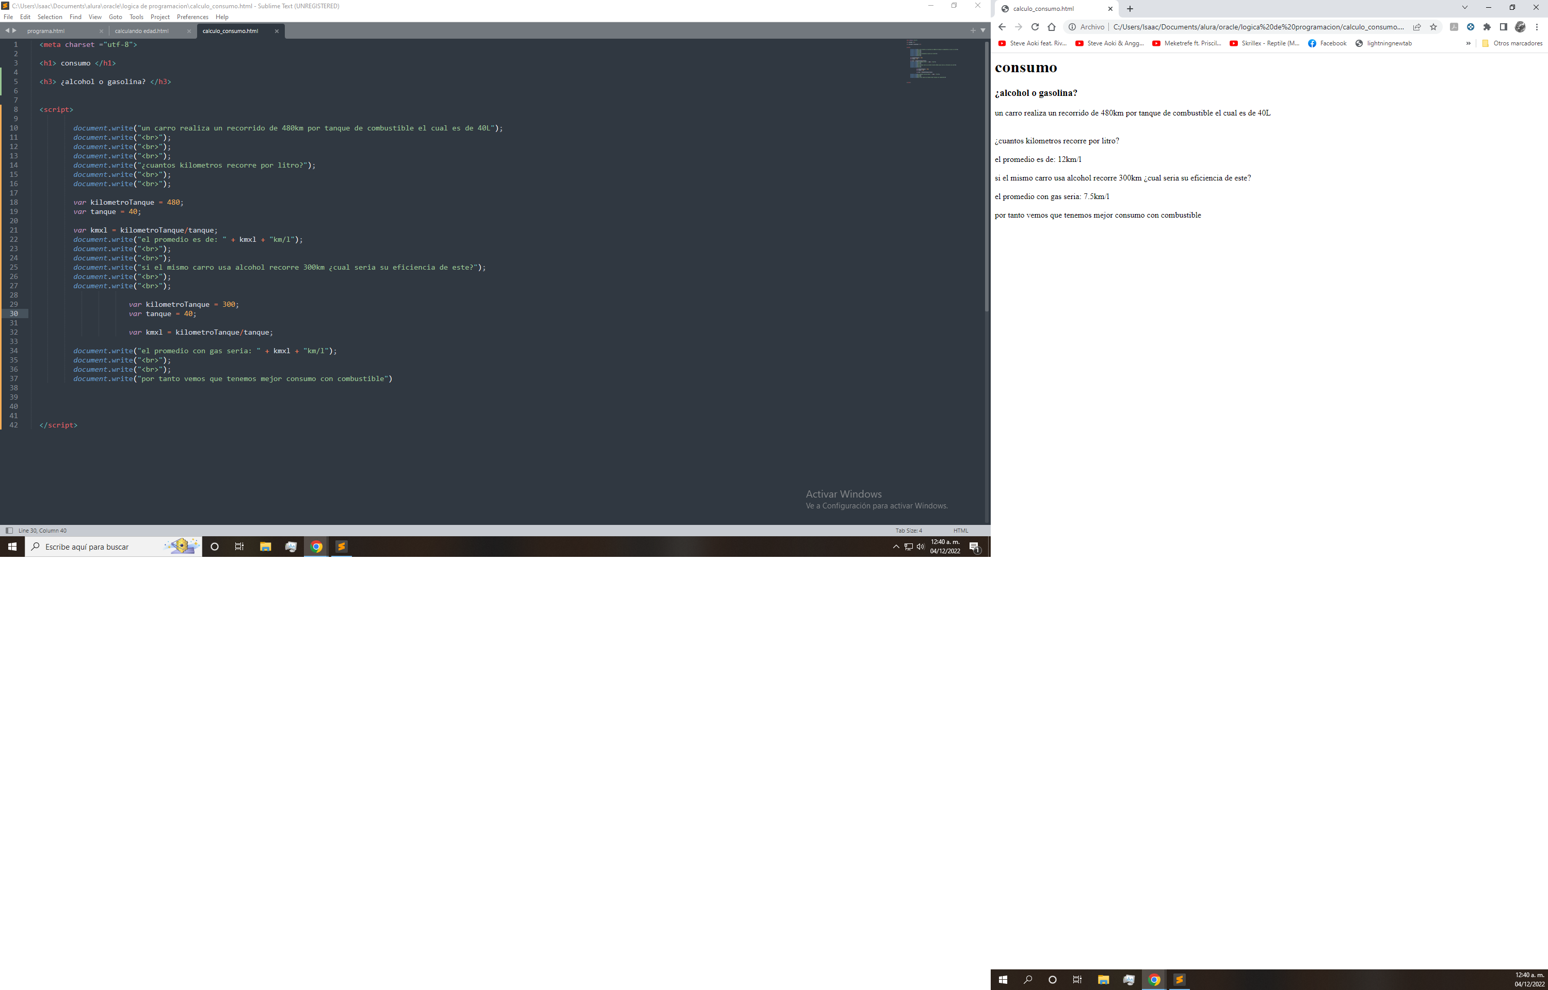The width and height of the screenshot is (1548, 990).
Task: Click the Cortana circle icon on left taskbar
Action: point(215,547)
